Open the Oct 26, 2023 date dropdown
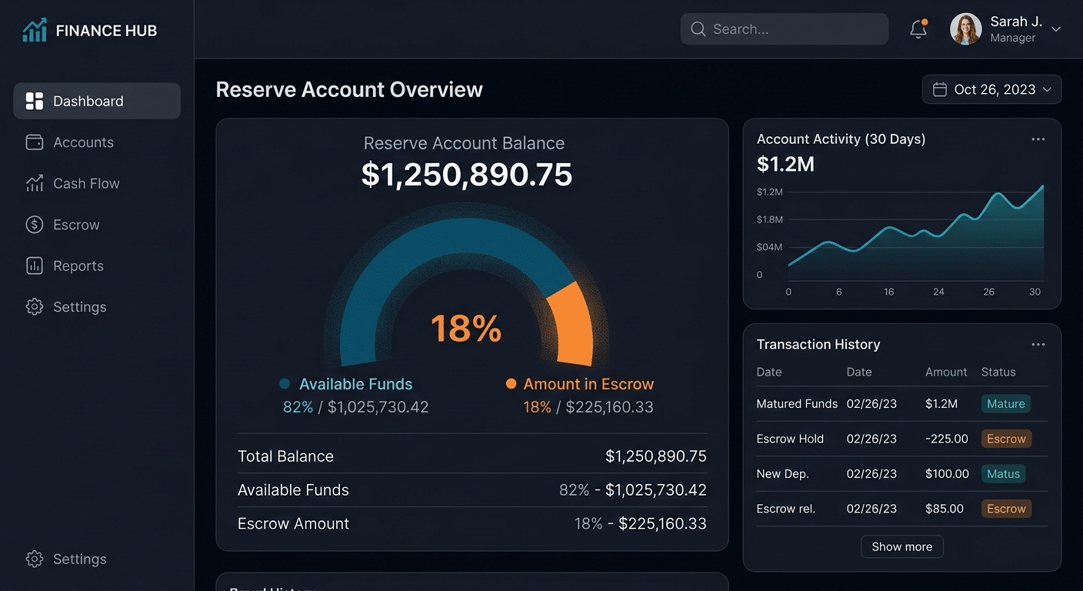This screenshot has height=591, width=1083. (992, 89)
